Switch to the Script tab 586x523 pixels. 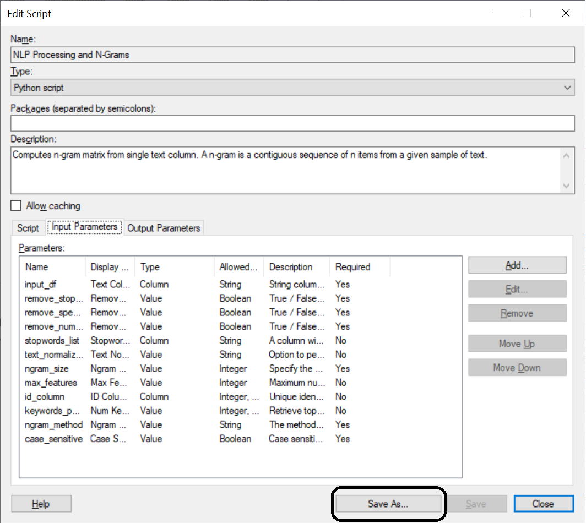click(x=28, y=228)
